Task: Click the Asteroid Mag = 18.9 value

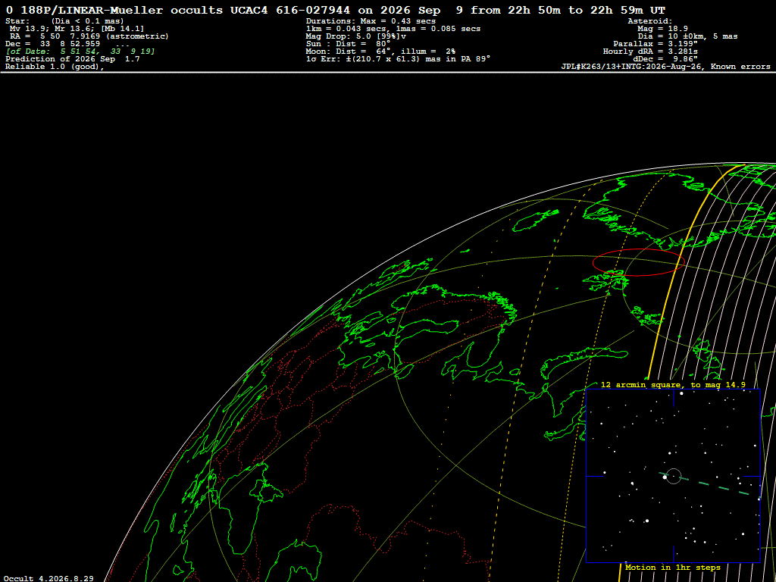Action: tap(662, 29)
